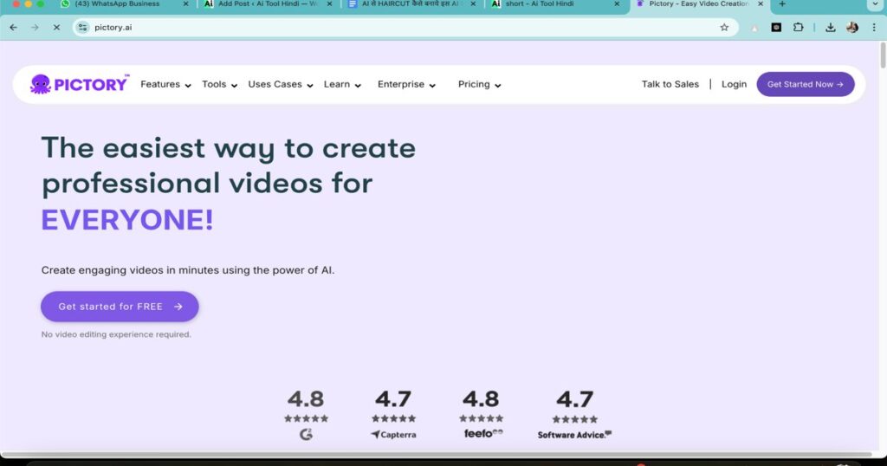Screen dimensions: 887x466
Task: Click the feefo 4.8 rating score
Action: (481, 398)
